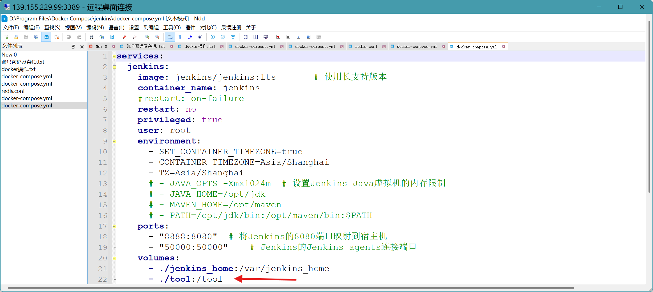Switch to the redis.conf tab
The width and height of the screenshot is (653, 292).
[x=366, y=46]
